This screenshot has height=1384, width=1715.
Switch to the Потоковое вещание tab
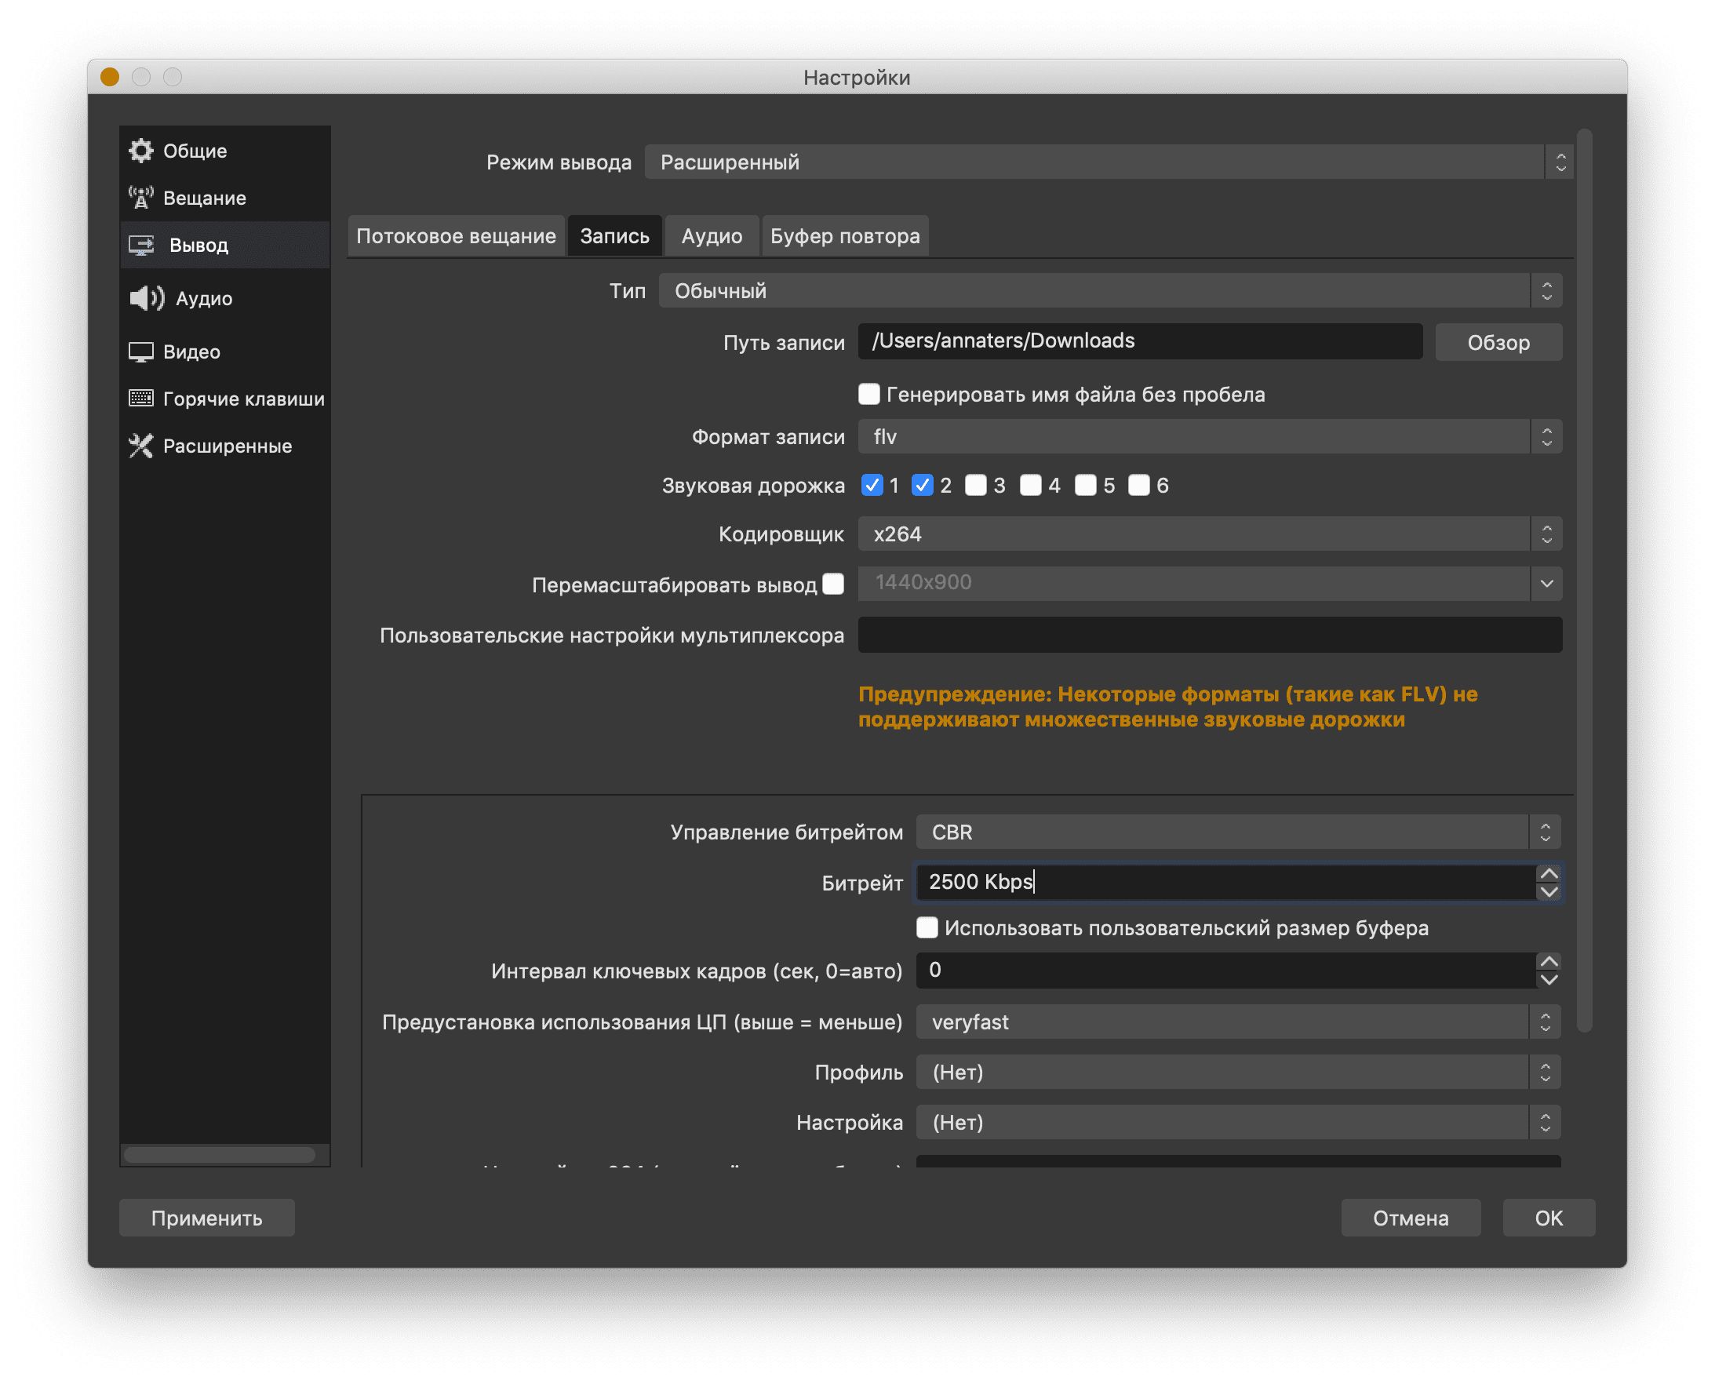tap(456, 236)
